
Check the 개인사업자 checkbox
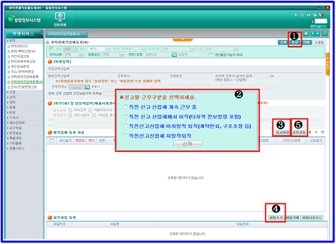click(x=70, y=115)
